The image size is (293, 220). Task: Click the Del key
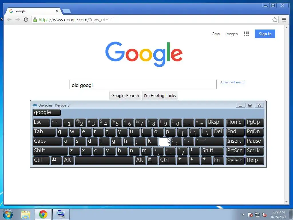tap(218, 132)
